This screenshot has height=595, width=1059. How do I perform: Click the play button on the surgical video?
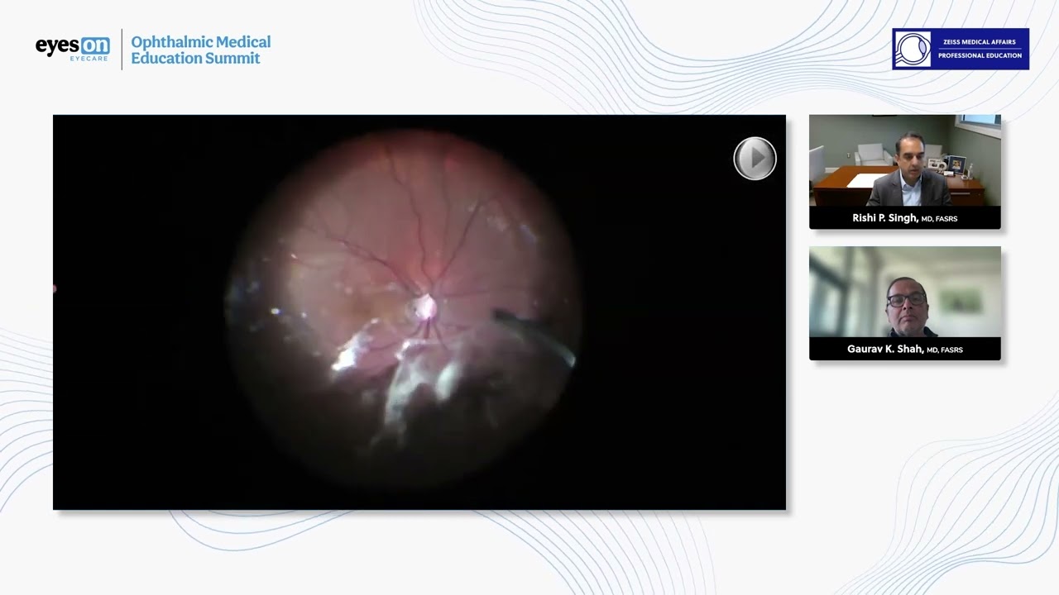(x=755, y=159)
